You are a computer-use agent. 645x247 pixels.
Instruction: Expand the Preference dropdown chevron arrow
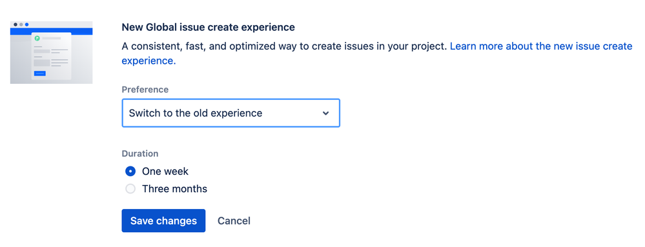[326, 113]
